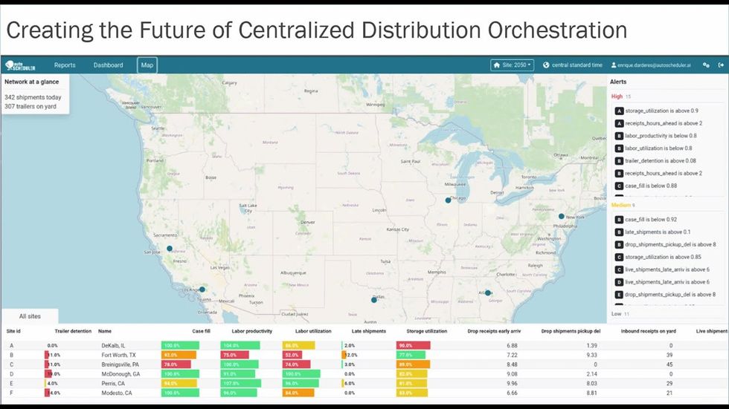Click the Dallas site map marker
Image resolution: width=729 pixels, height=409 pixels.
pyautogui.click(x=373, y=300)
